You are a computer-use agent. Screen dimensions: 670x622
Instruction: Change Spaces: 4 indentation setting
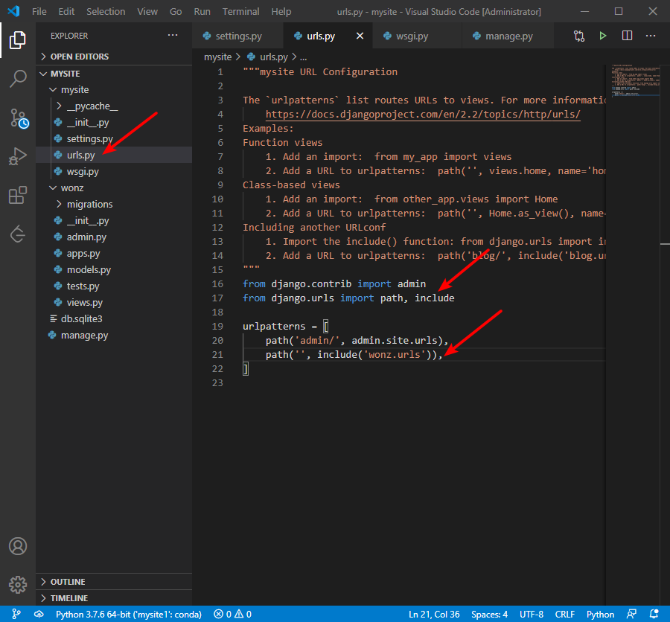coord(489,615)
